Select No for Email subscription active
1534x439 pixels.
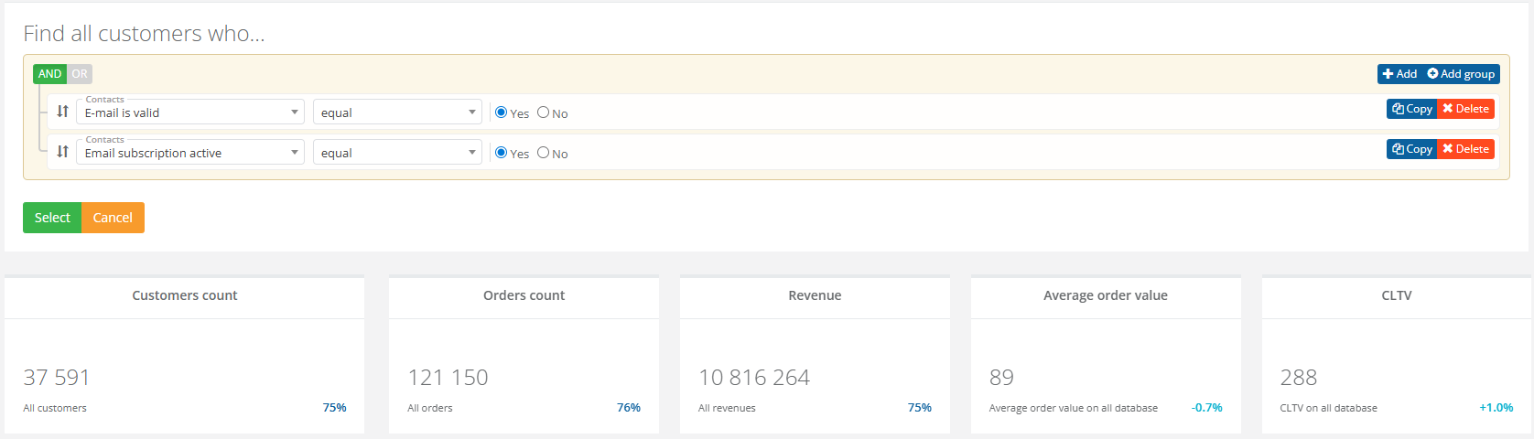pos(543,153)
